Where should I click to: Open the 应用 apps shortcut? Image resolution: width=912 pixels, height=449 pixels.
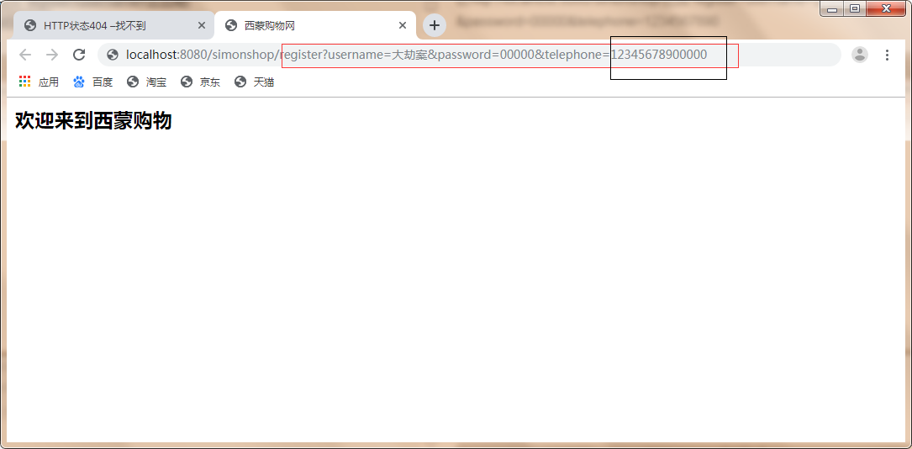39,82
